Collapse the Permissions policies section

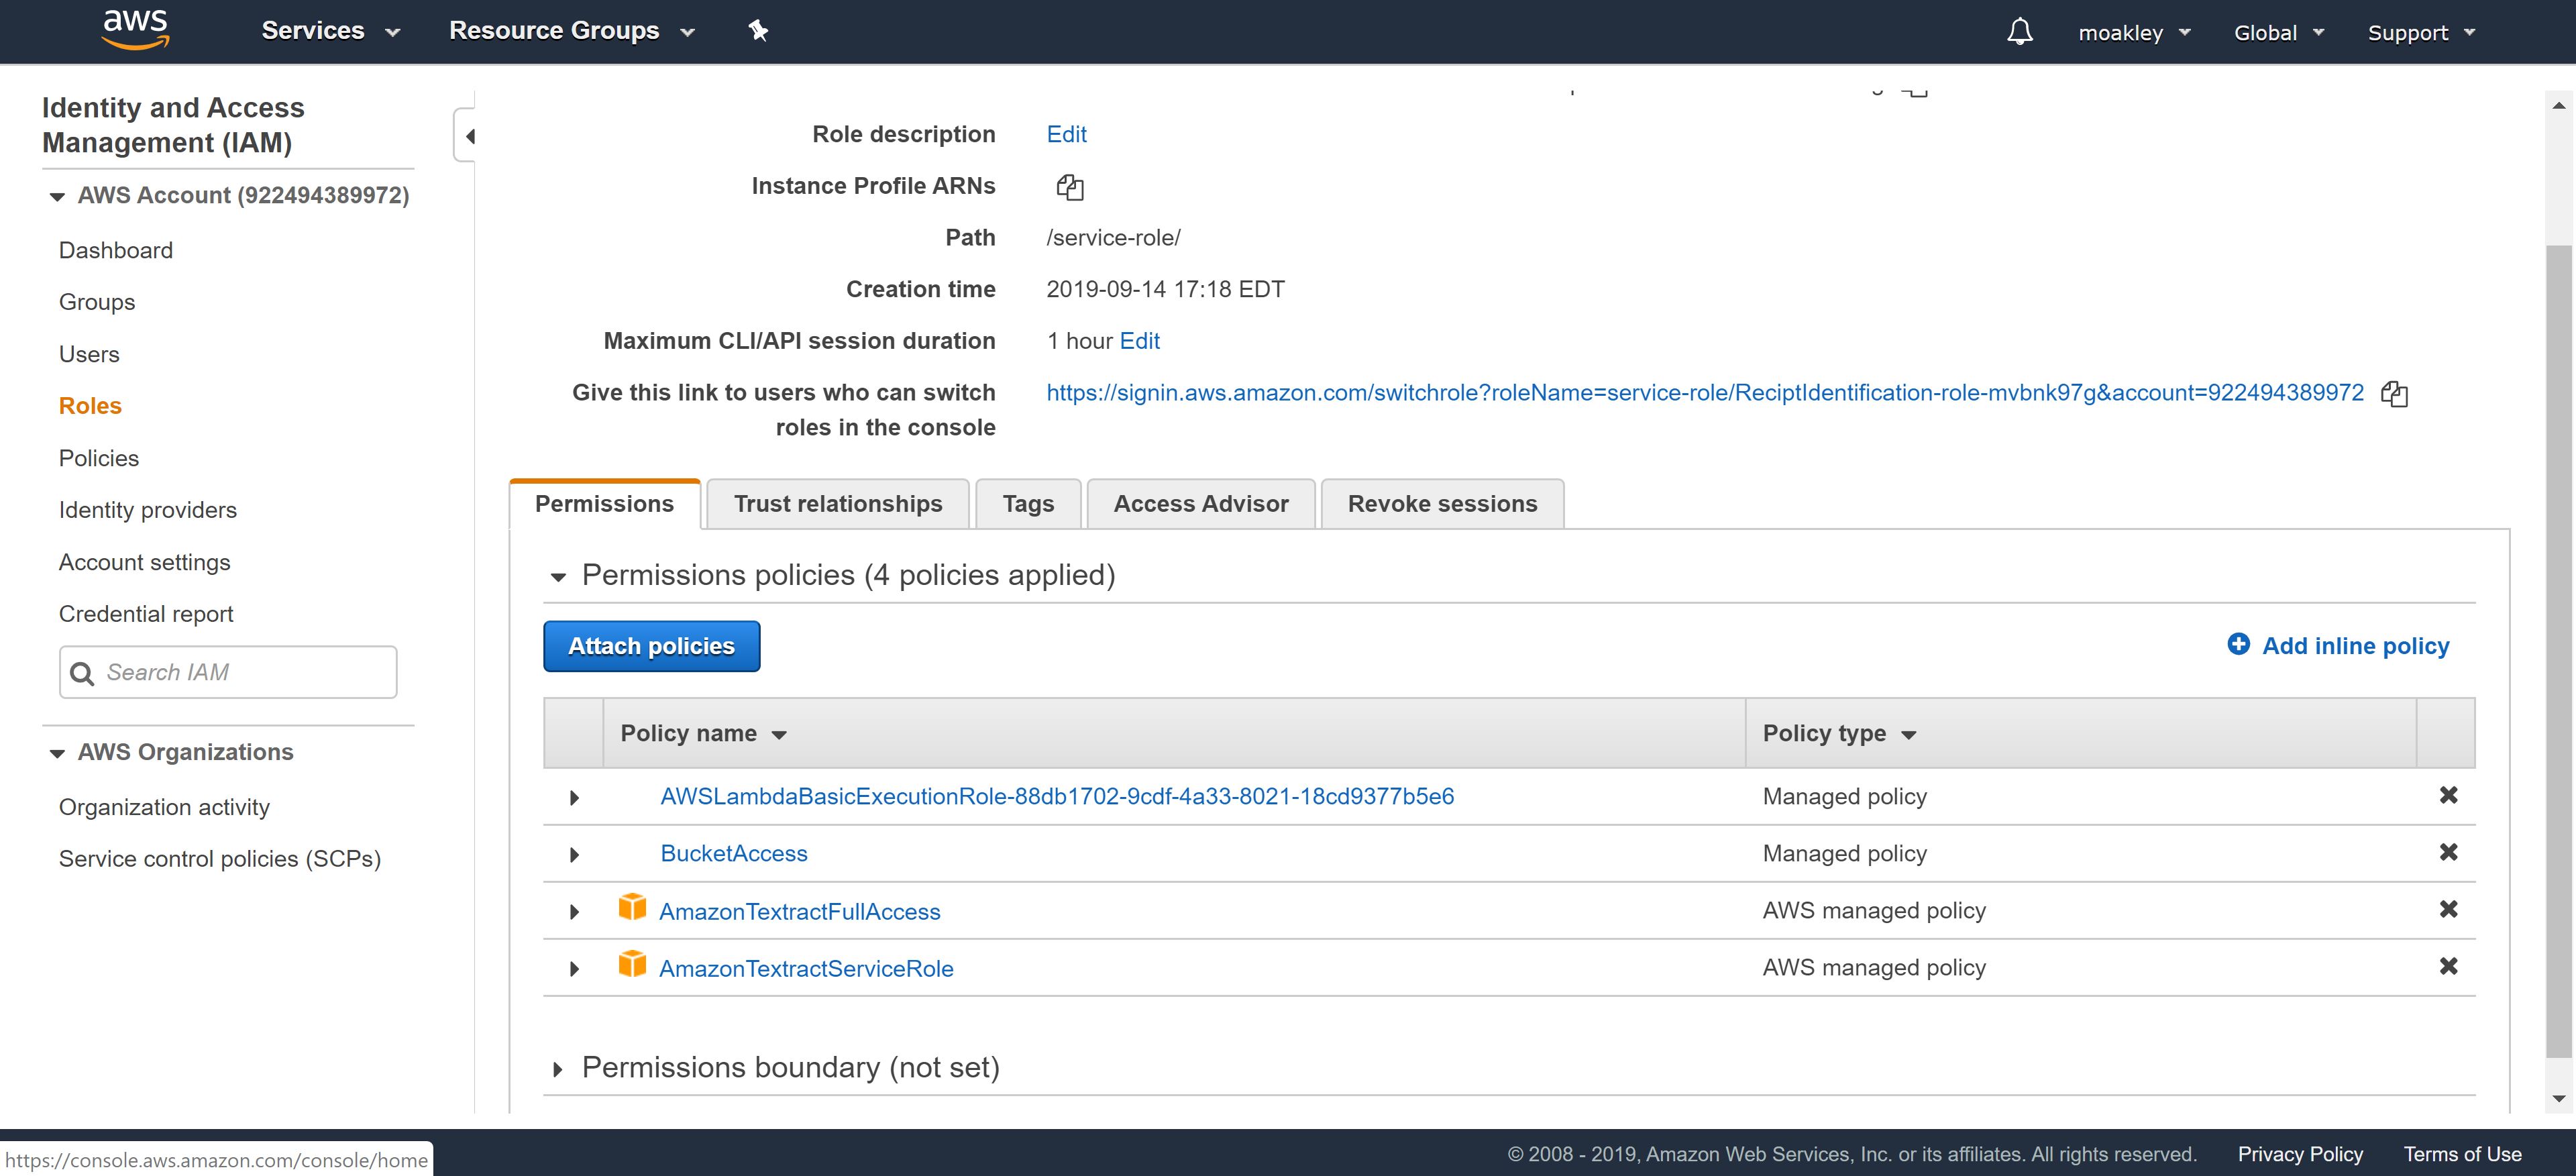[x=558, y=577]
